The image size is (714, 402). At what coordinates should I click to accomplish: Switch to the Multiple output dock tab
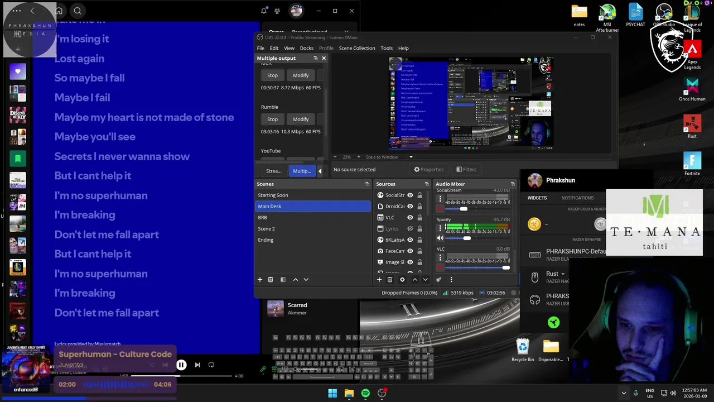click(x=302, y=171)
